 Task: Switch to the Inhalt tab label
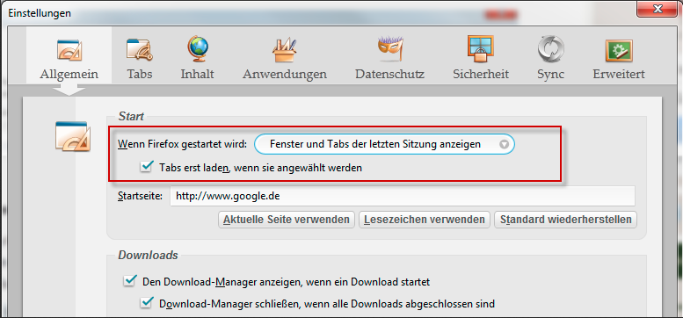197,74
